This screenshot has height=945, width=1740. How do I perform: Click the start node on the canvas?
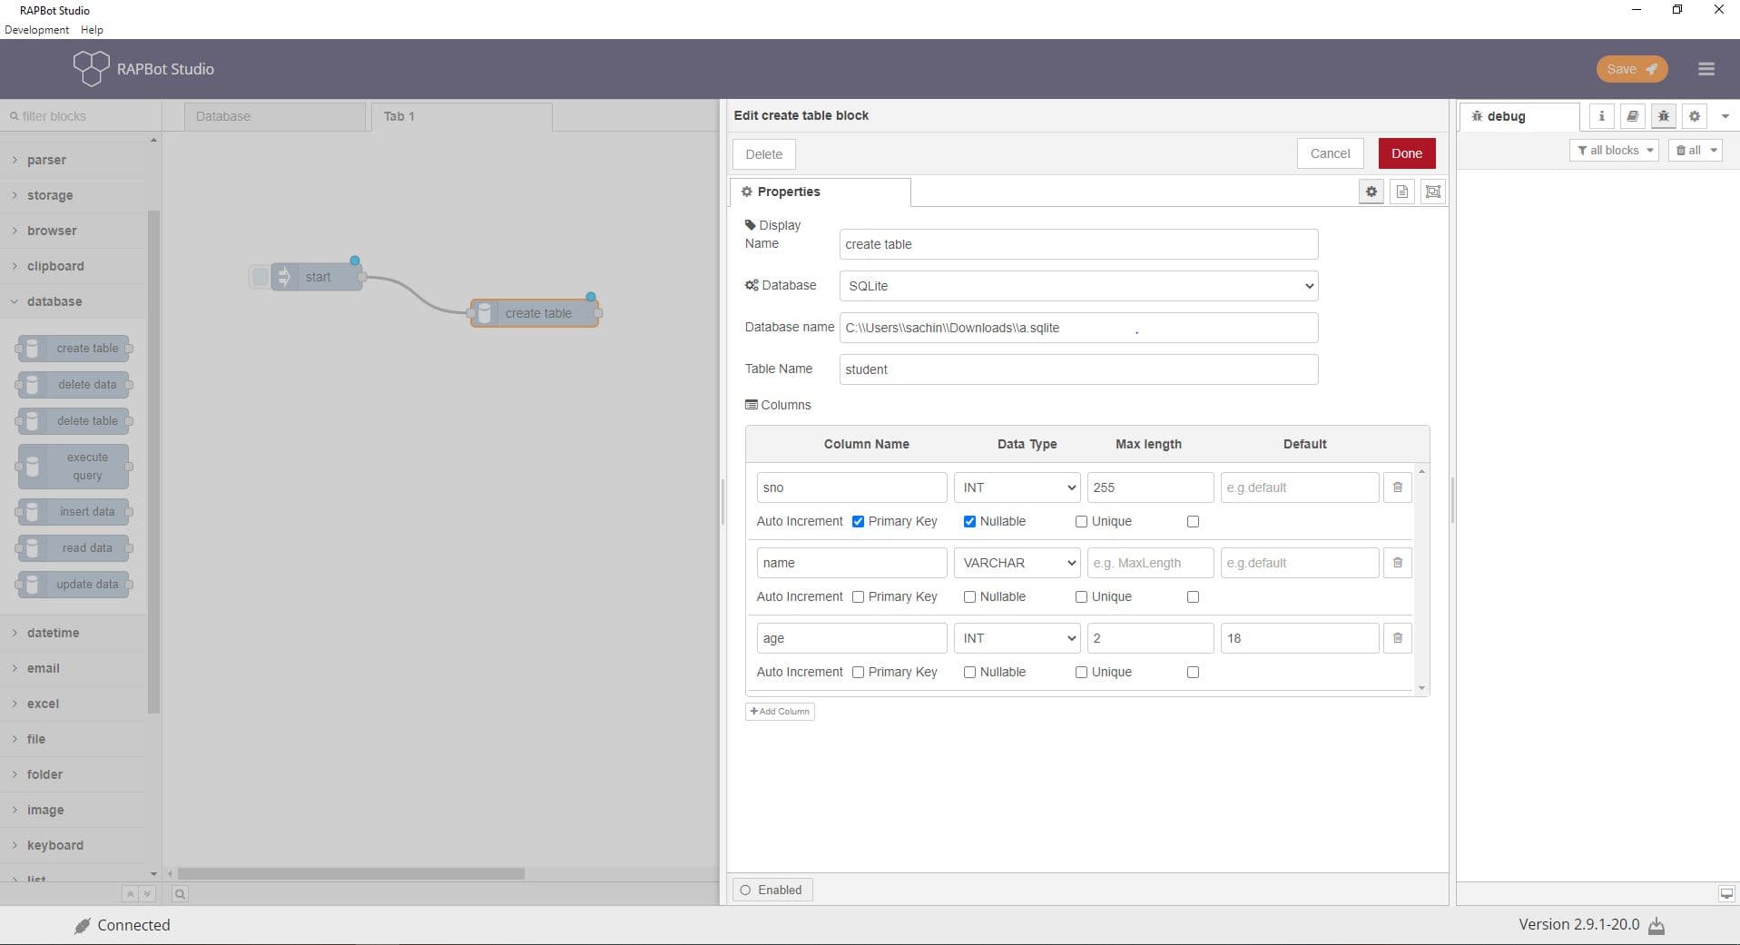(x=316, y=277)
